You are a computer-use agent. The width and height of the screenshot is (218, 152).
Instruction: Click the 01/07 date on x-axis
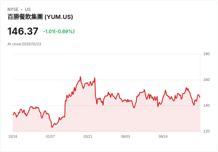(50, 137)
